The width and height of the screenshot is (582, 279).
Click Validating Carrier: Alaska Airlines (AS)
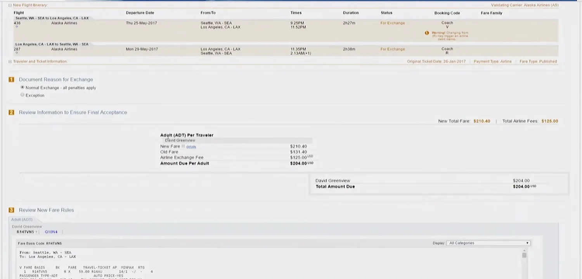tap(525, 5)
